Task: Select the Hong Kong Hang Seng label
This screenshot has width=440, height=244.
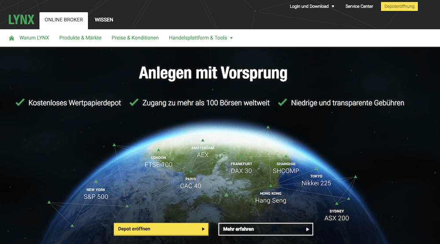Action: pyautogui.click(x=271, y=198)
